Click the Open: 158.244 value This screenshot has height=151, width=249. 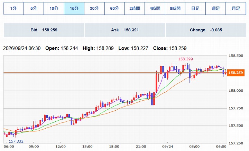62,48
